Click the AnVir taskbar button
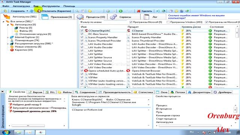The height and width of the screenshot is (135, 240). [x=40, y=132]
